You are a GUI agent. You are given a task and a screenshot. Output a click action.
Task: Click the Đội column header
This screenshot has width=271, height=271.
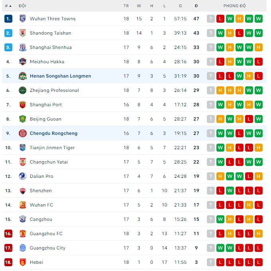tap(22, 6)
